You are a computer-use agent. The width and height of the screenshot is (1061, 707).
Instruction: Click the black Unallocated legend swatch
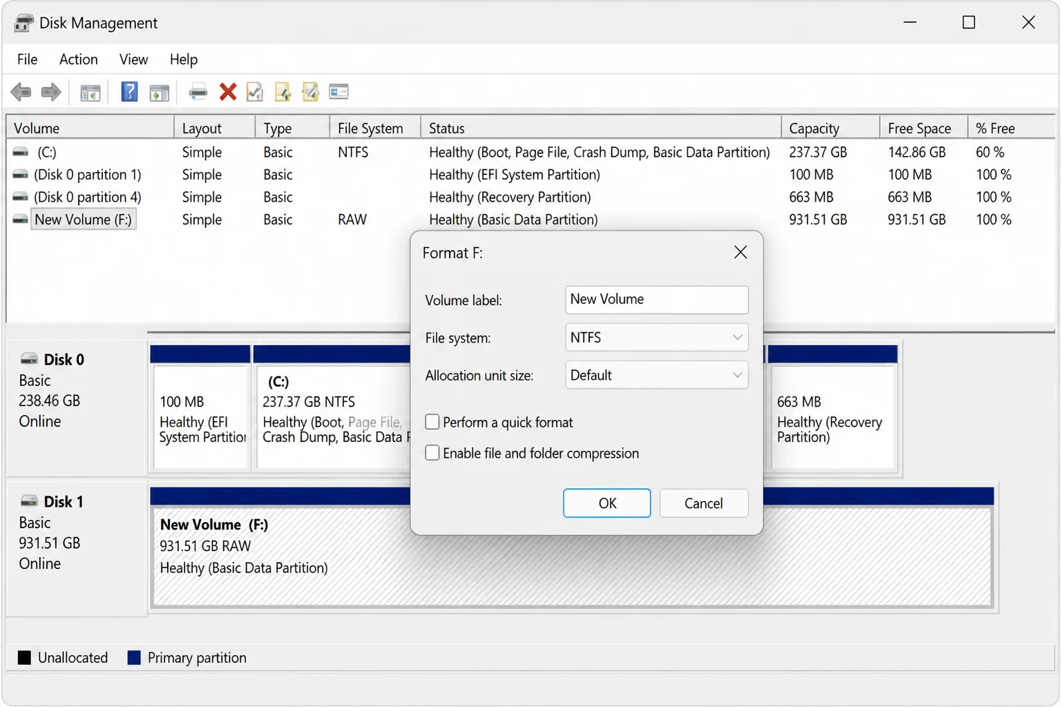tap(24, 657)
